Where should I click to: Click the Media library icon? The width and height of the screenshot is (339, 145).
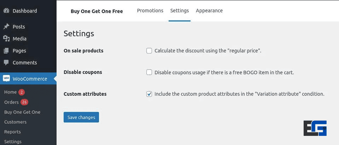[6, 39]
